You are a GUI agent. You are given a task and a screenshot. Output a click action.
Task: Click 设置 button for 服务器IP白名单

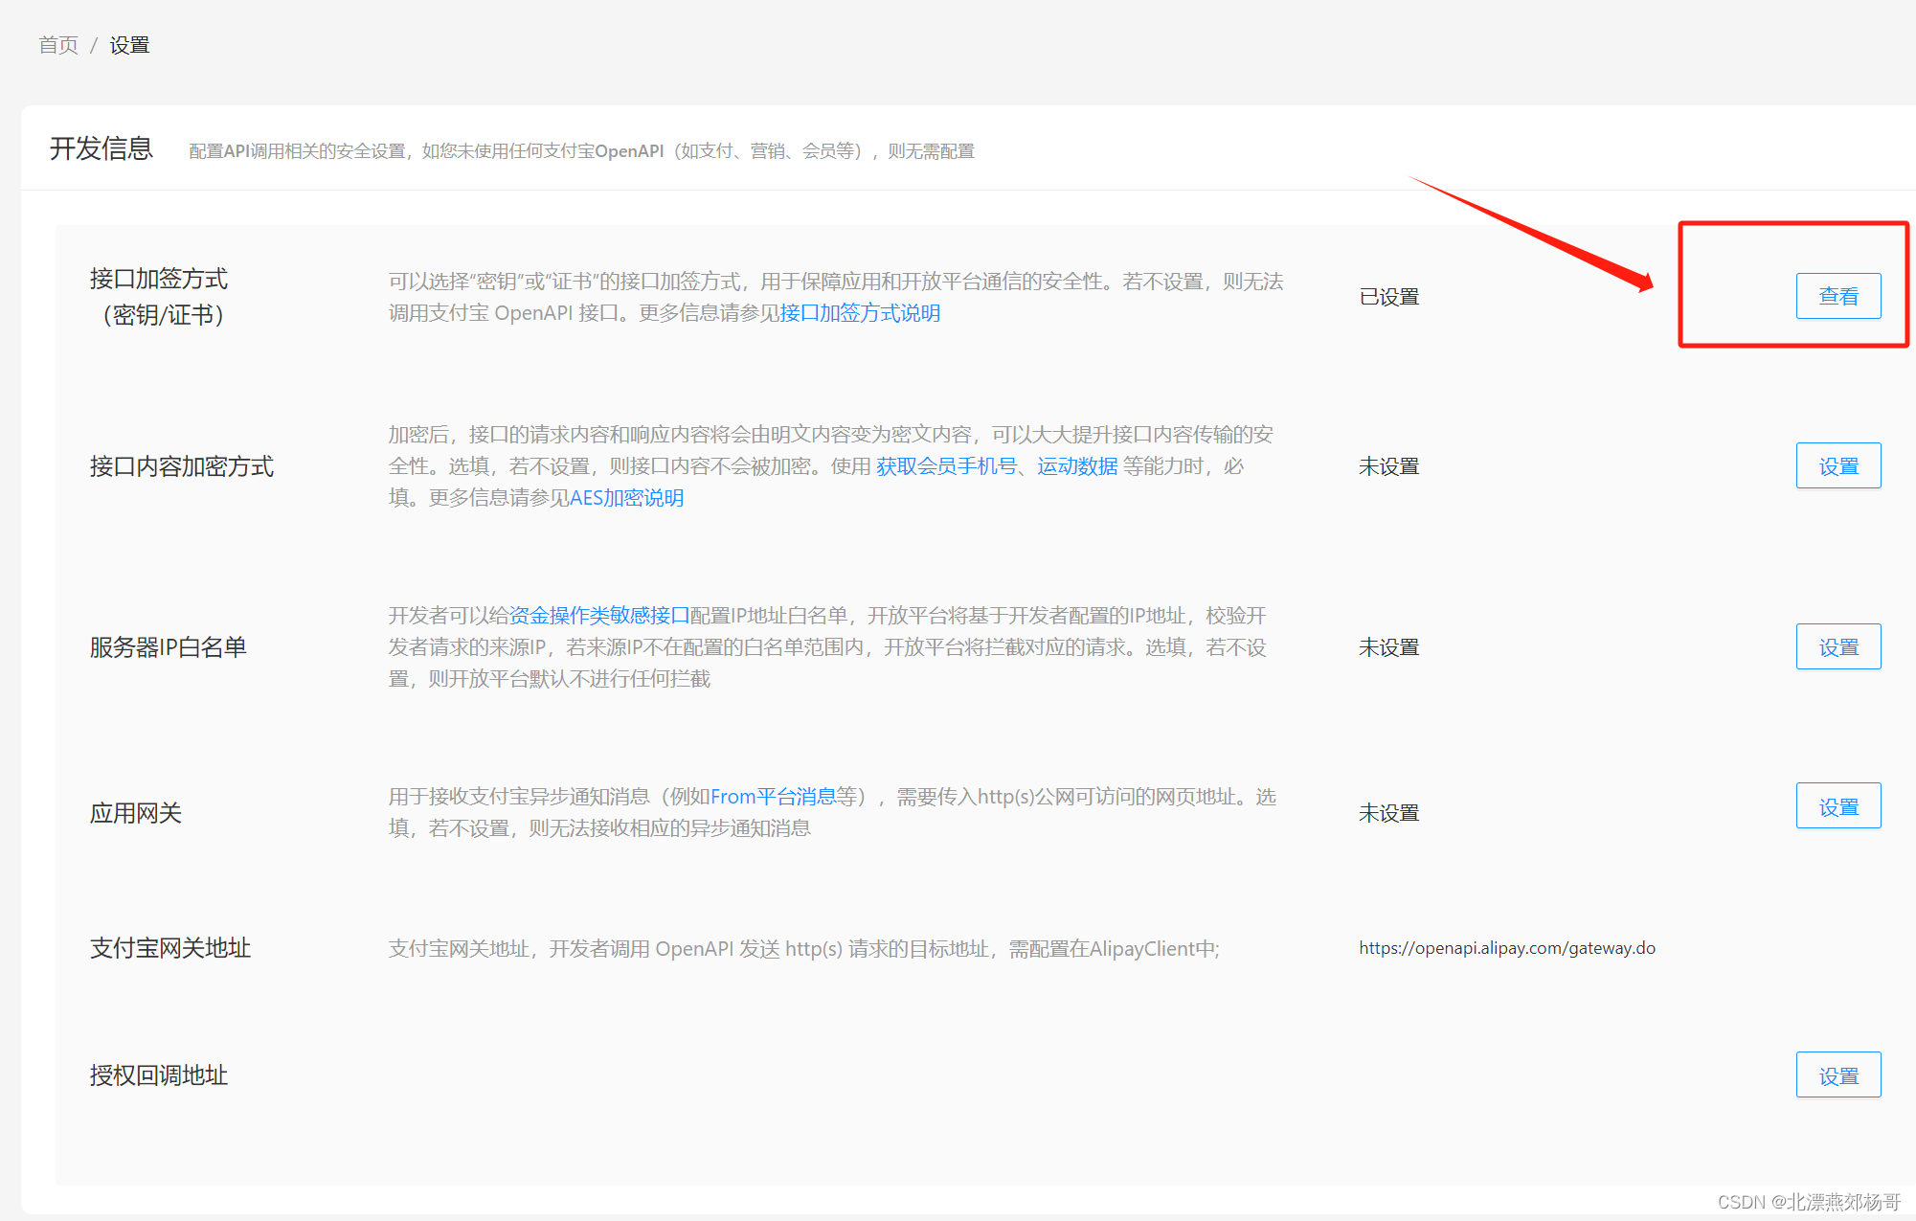click(x=1837, y=647)
